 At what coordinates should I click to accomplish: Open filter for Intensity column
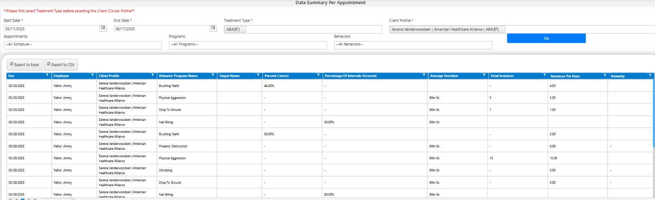click(650, 76)
